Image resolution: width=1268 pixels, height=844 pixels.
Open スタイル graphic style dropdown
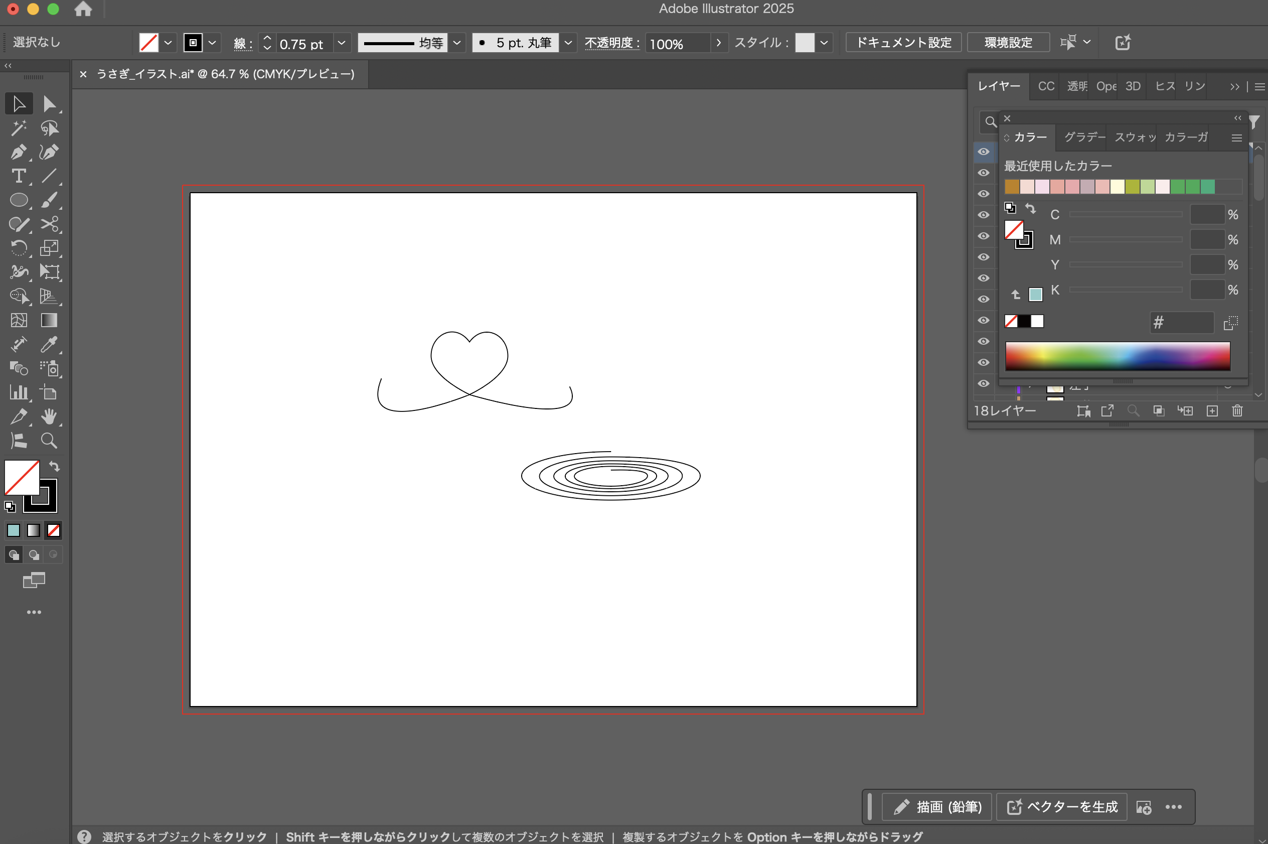click(x=824, y=43)
